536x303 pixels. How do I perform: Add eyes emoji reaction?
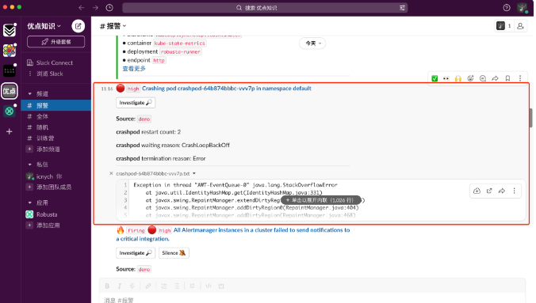(x=446, y=78)
